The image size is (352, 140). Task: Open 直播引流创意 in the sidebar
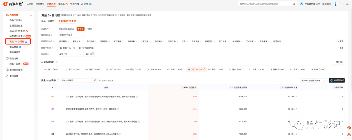pyautogui.click(x=16, y=26)
